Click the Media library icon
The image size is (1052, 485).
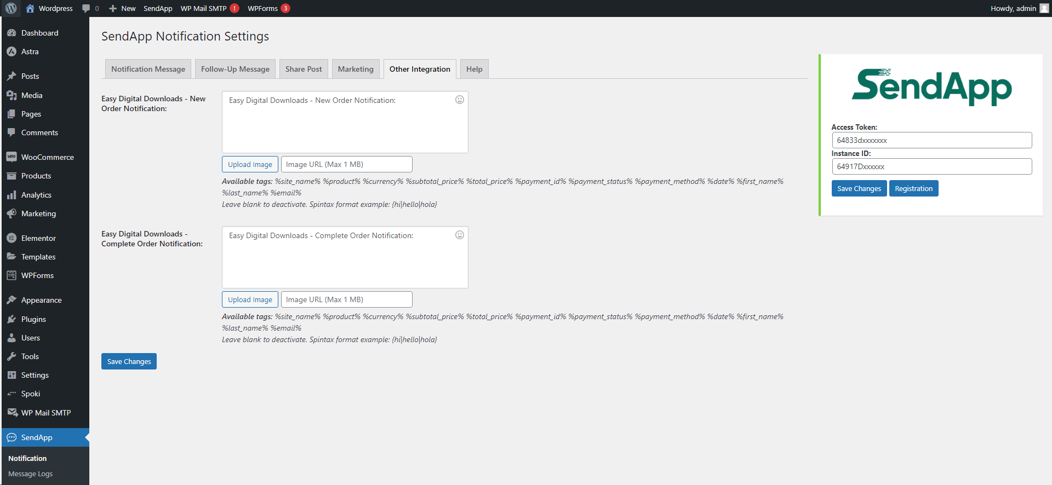pyautogui.click(x=12, y=95)
